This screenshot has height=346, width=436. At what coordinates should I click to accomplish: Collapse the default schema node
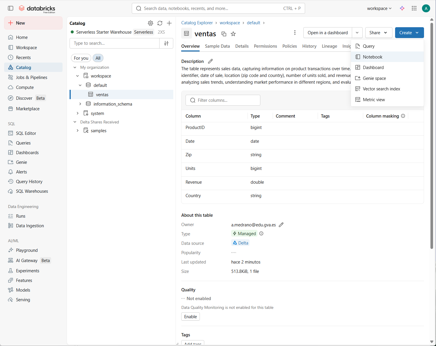80,85
